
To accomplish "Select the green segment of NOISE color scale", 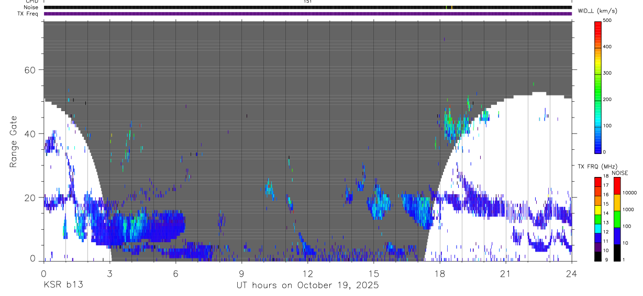I will click(616, 218).
